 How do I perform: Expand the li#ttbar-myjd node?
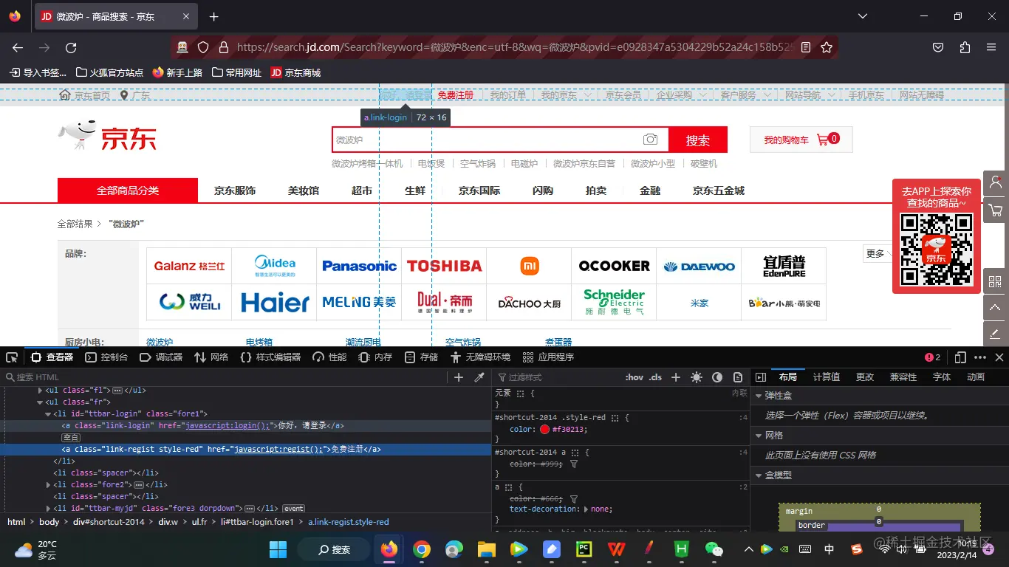[48, 508]
